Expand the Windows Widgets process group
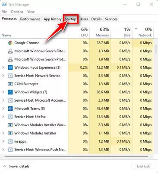Screen dimensions: 158x173 3,92
